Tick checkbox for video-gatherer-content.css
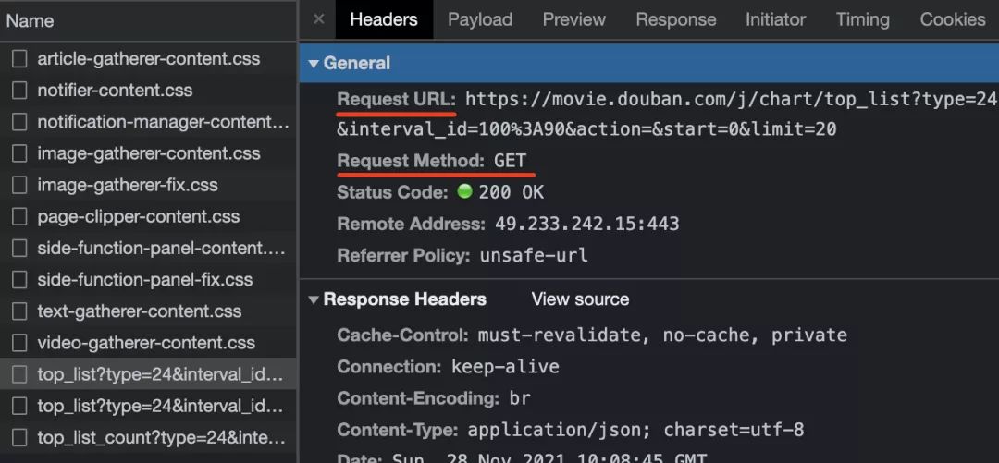This screenshot has height=463, width=999. click(x=19, y=343)
